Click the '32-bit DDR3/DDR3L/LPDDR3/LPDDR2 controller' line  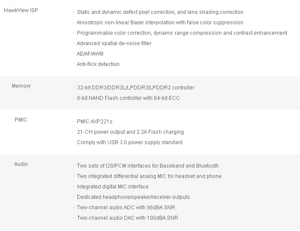(x=136, y=88)
